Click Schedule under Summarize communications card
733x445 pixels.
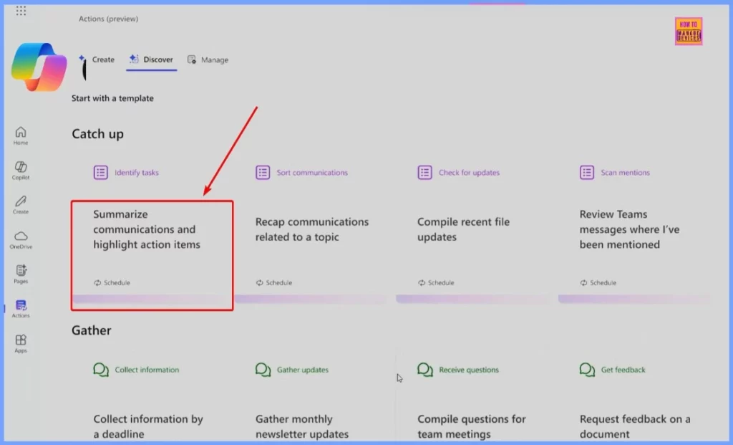click(x=112, y=282)
